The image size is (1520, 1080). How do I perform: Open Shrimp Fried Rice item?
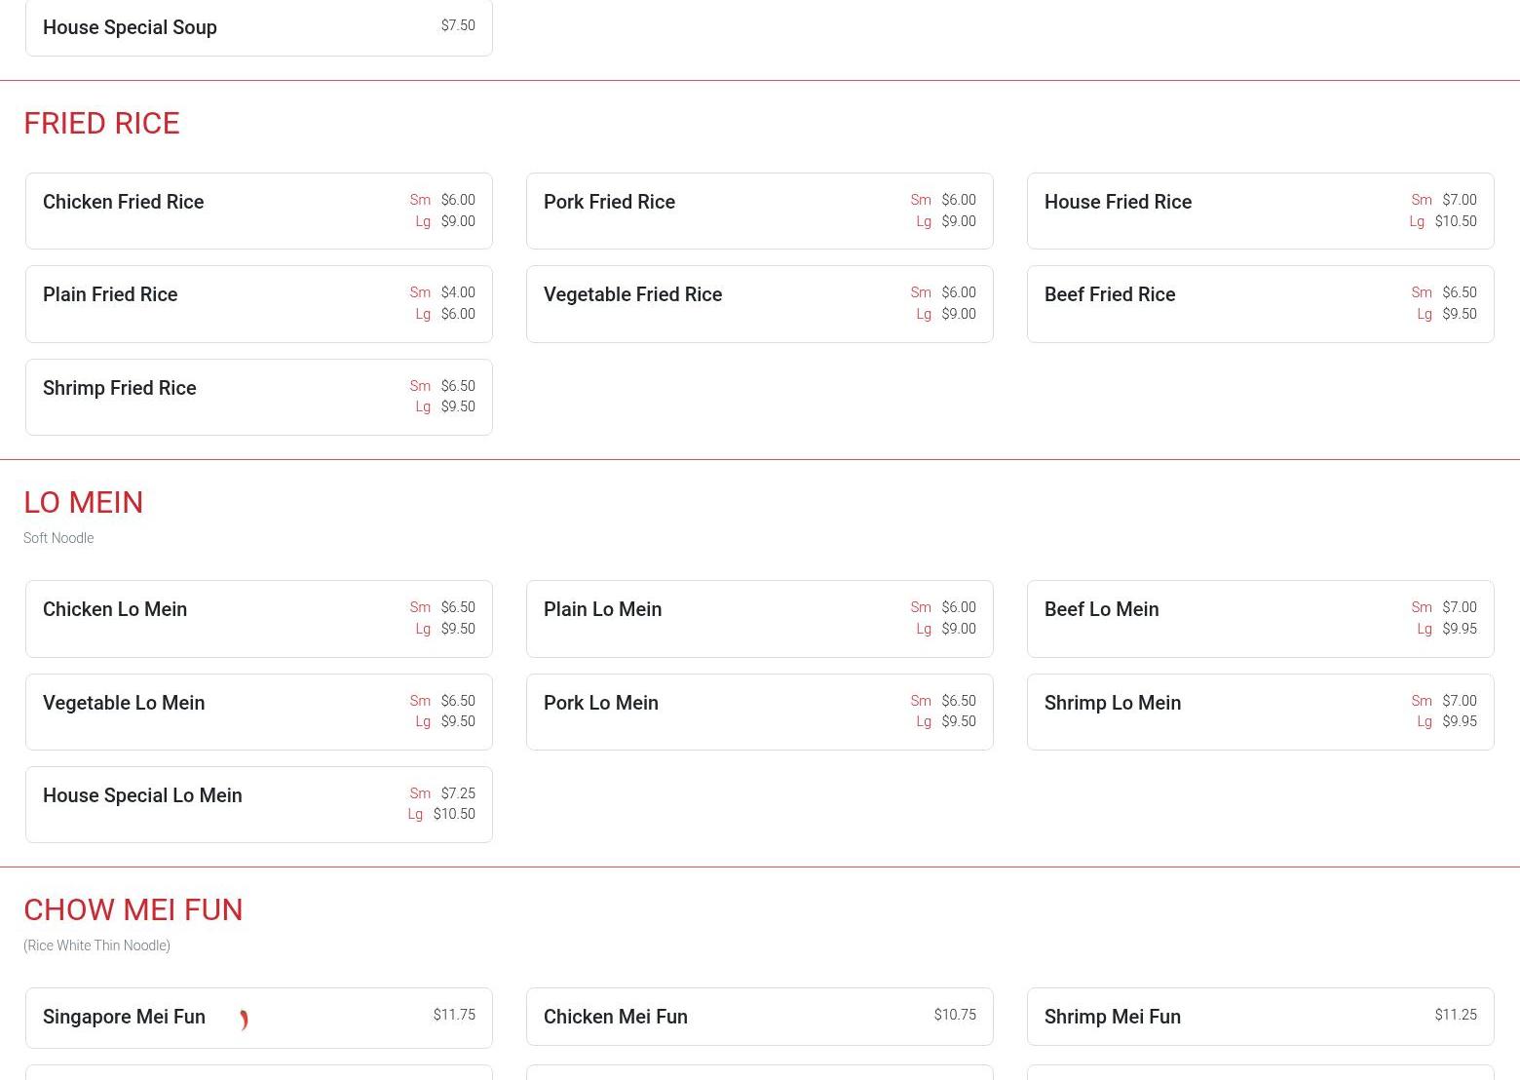coord(258,397)
